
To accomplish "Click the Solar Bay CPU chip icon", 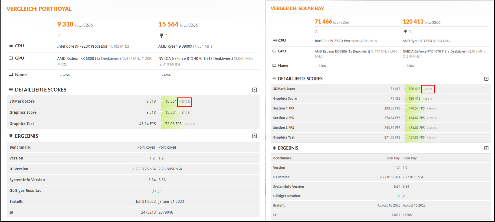I will click(x=274, y=40).
